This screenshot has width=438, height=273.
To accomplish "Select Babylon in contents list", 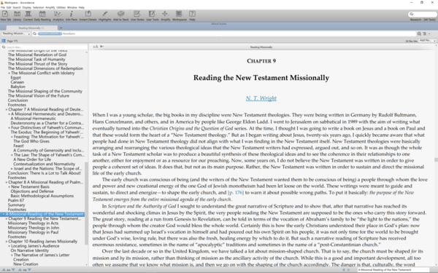I will point(18,87).
